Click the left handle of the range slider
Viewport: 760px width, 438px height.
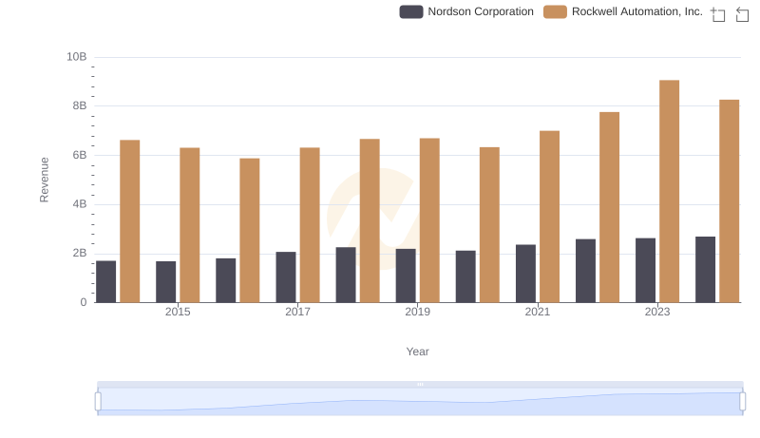[x=98, y=402]
